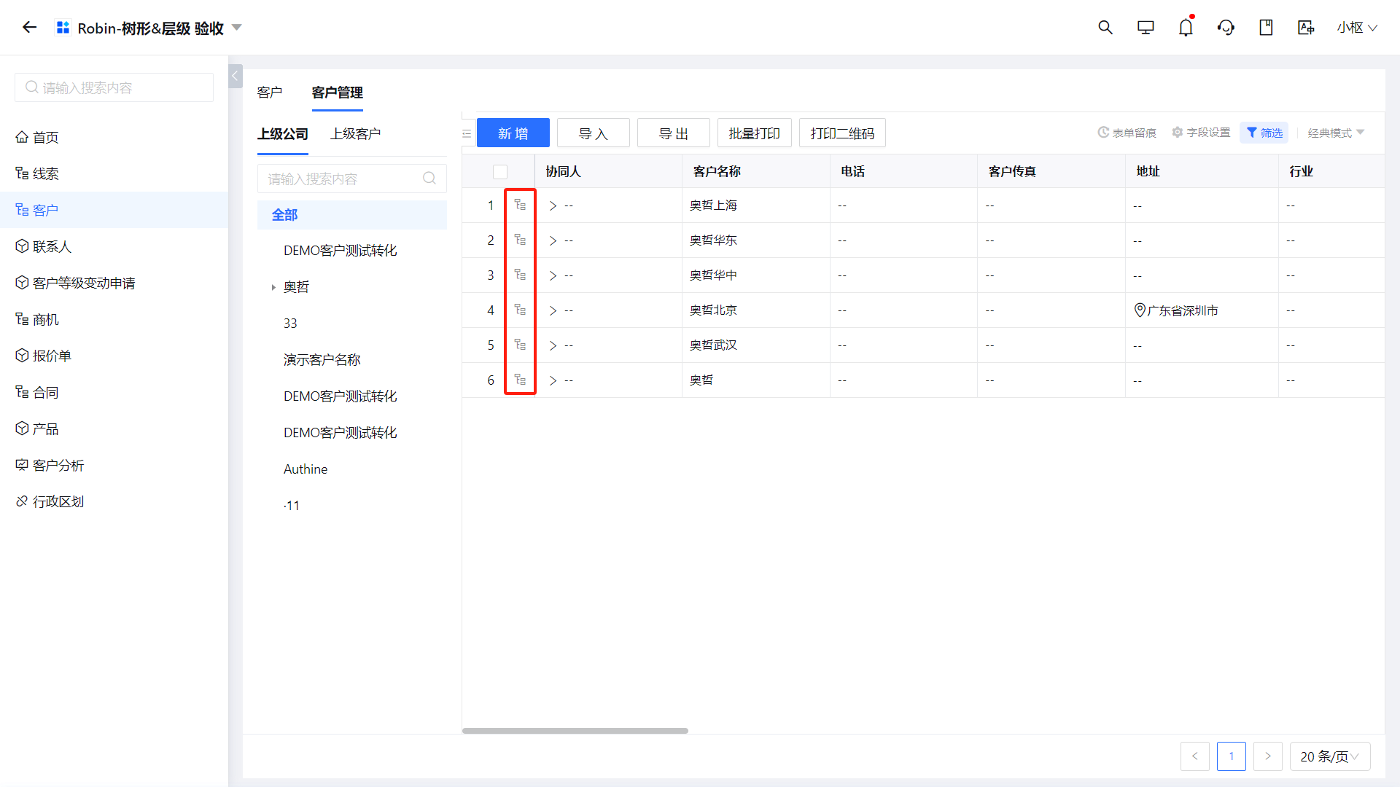
Task: Click the search icon in tree filter box
Action: pyautogui.click(x=429, y=179)
